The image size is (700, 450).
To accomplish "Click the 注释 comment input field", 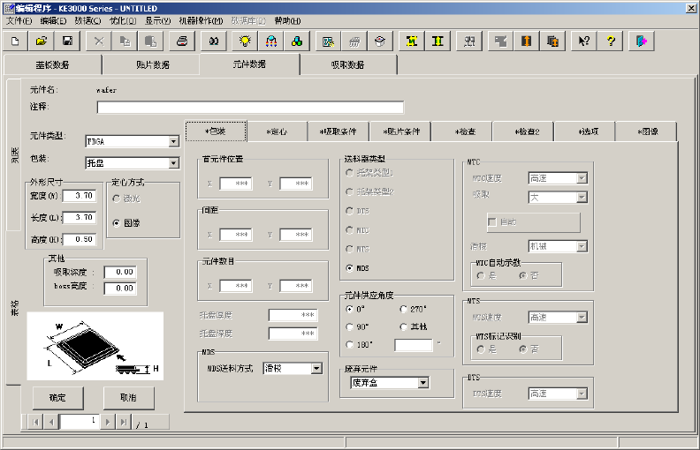I will (250, 108).
